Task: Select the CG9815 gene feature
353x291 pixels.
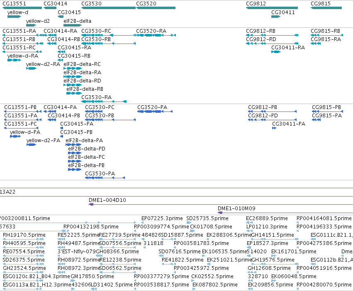Action: [x=326, y=8]
